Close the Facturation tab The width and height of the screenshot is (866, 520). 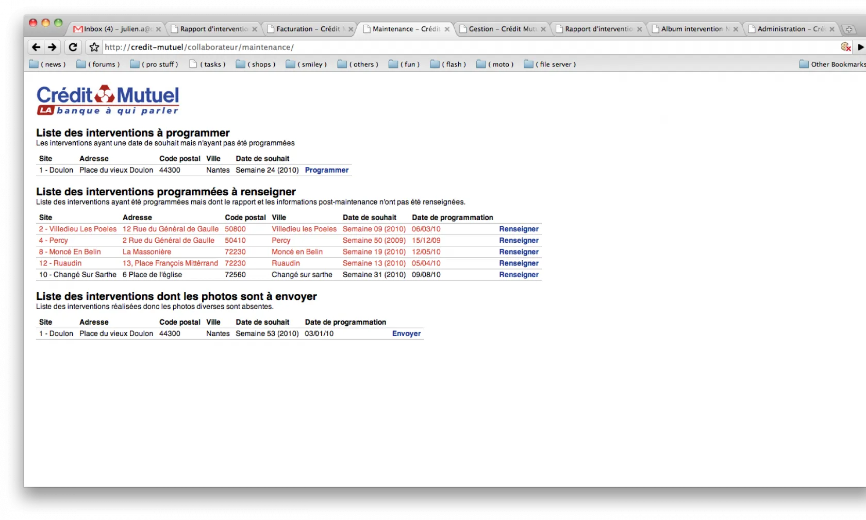351,29
